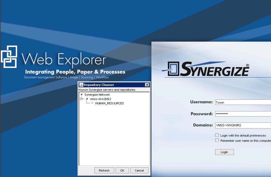Click 'Known Synergize servers and repositories' text
The width and height of the screenshot is (271, 177).
pyautogui.click(x=107, y=90)
